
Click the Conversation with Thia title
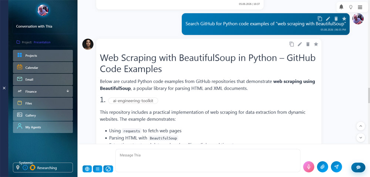point(34,26)
